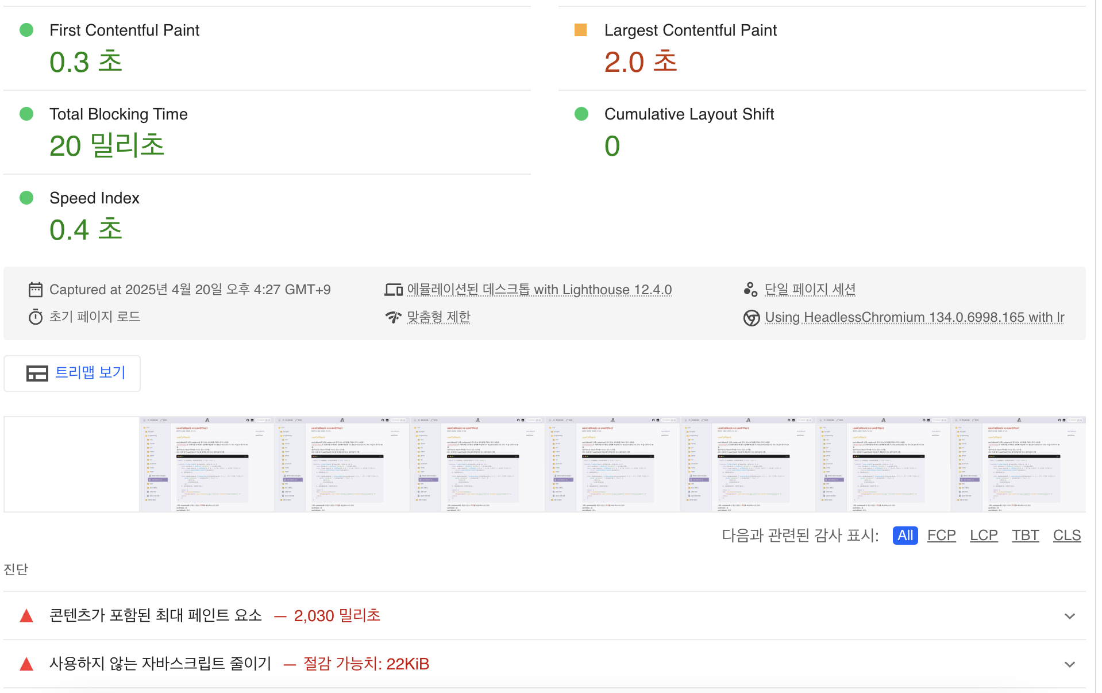Click the Chromium browser icon

coord(752,318)
